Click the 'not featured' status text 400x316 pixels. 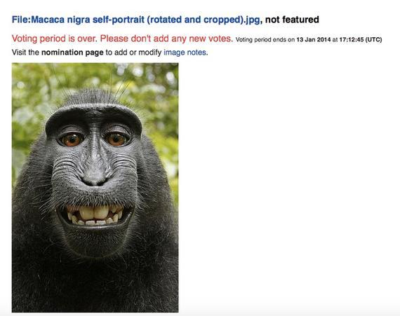[x=292, y=20]
